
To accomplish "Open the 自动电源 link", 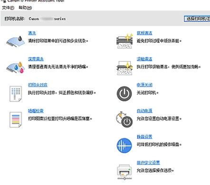I will click(x=144, y=111).
